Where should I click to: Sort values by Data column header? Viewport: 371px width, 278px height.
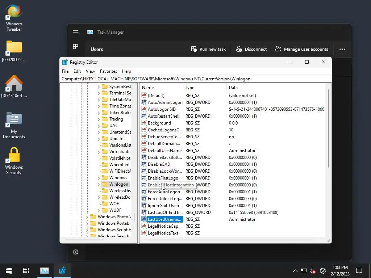[276, 88]
